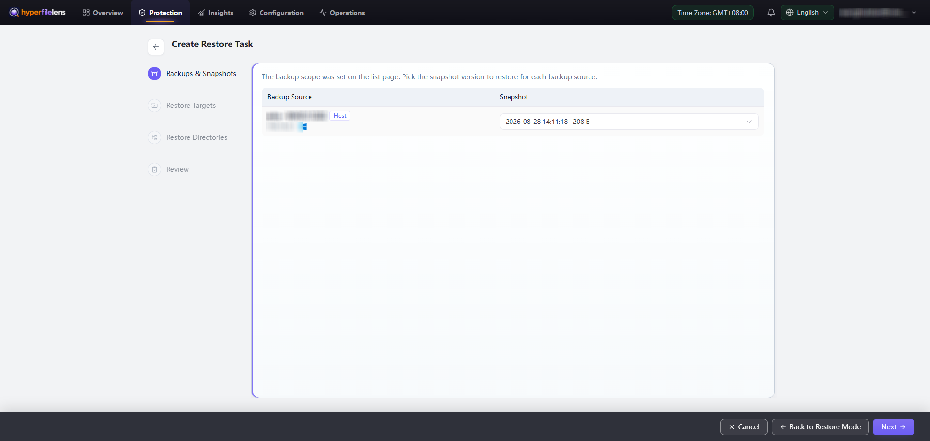Click the Protection shield icon

pyautogui.click(x=142, y=13)
